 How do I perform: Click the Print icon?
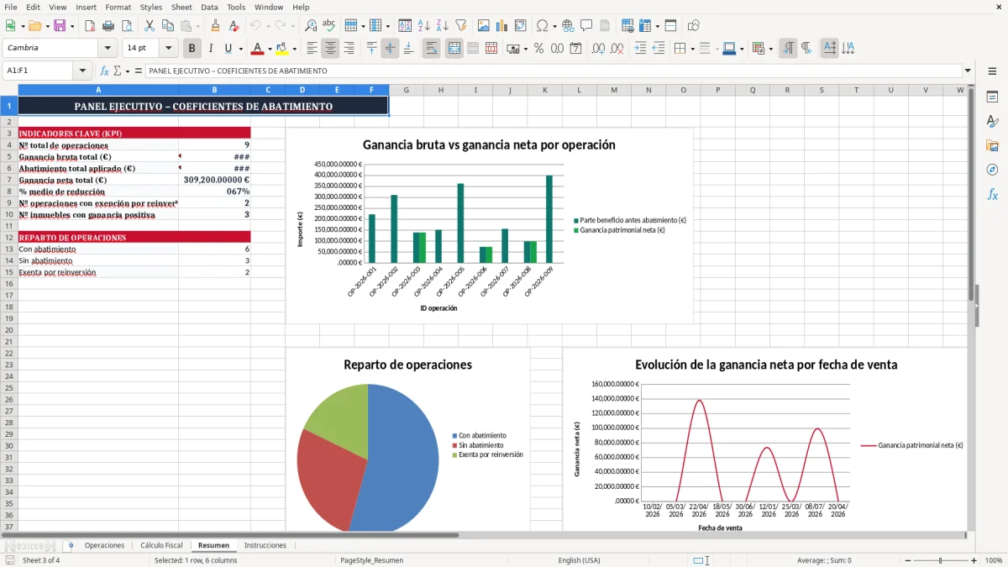click(x=108, y=26)
